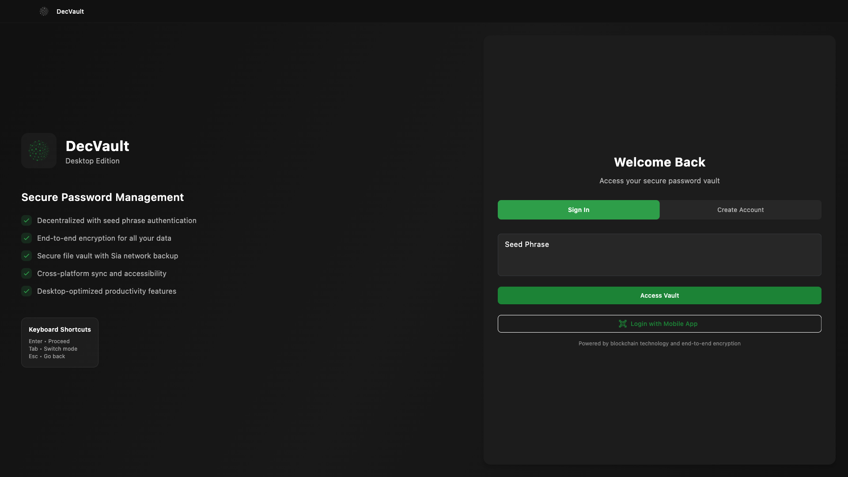Image resolution: width=848 pixels, height=477 pixels.
Task: Select the Keyboard Shortcuts panel
Action: tap(60, 342)
